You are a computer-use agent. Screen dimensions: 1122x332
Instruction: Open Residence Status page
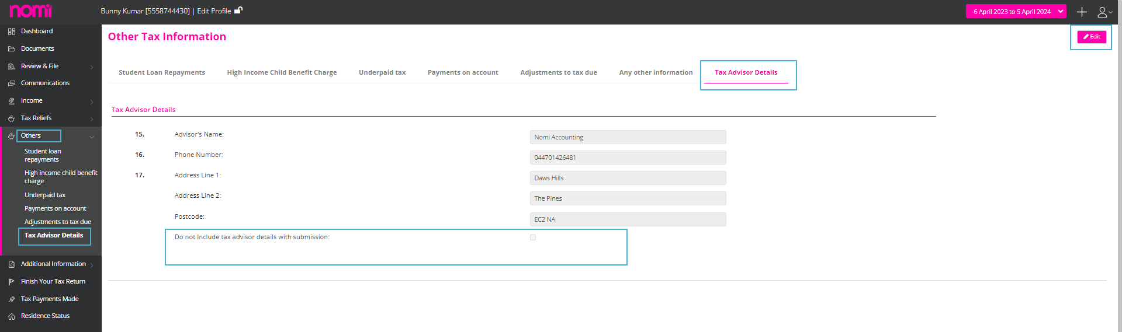(45, 316)
